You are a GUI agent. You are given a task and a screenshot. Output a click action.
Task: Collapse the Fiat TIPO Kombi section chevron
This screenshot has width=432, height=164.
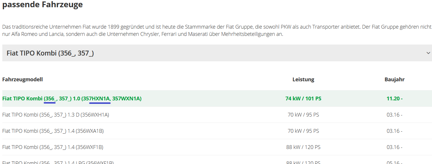coord(428,53)
